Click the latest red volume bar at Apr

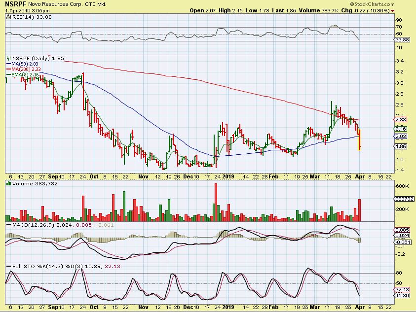click(359, 210)
